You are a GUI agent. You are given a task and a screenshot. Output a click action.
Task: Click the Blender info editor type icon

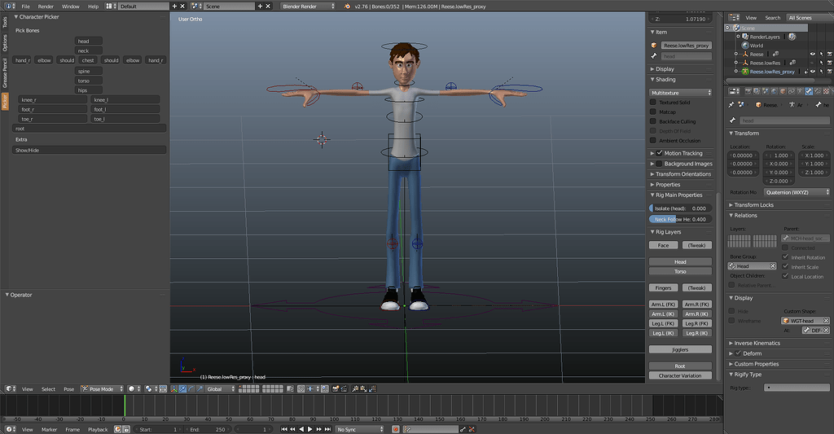pos(10,6)
